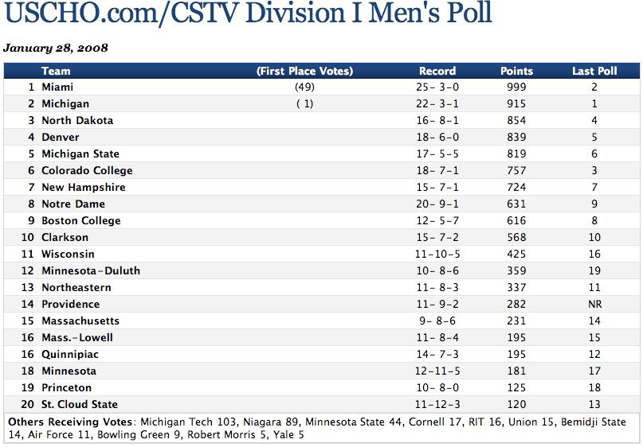Click the First Place Votes column header
643x447 pixels.
click(x=304, y=71)
